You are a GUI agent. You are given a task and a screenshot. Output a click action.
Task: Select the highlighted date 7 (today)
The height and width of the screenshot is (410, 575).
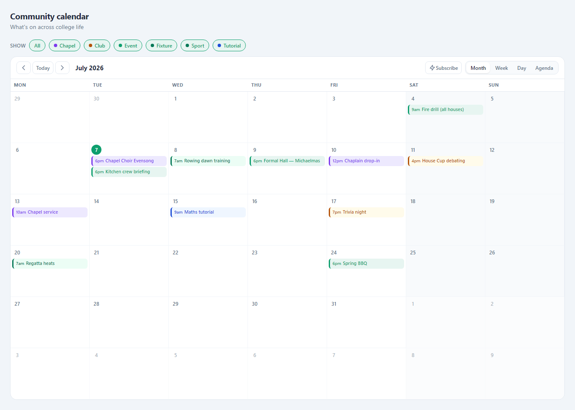coord(96,150)
